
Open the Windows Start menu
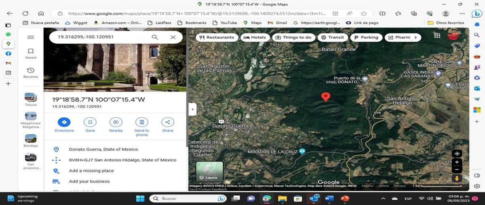(140, 199)
